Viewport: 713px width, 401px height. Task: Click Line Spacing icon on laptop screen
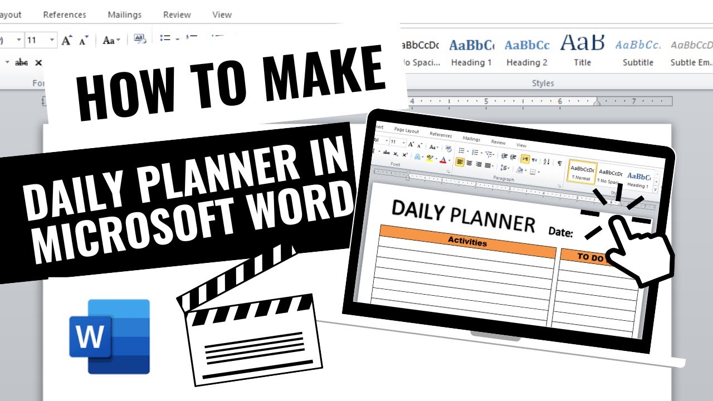(503, 167)
